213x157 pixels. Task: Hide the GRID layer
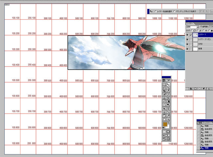[x=187, y=44]
